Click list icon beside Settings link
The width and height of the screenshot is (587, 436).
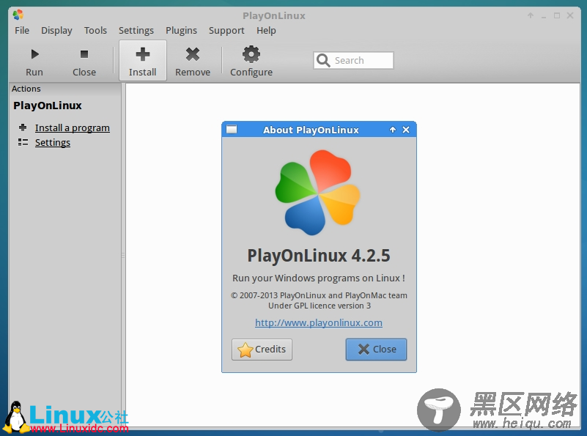(23, 142)
